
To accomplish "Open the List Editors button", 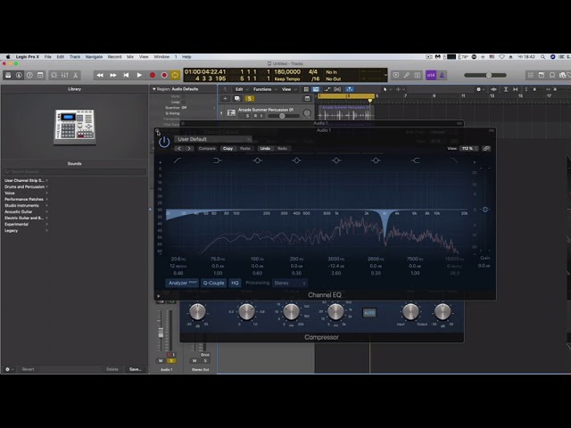I will (x=531, y=75).
